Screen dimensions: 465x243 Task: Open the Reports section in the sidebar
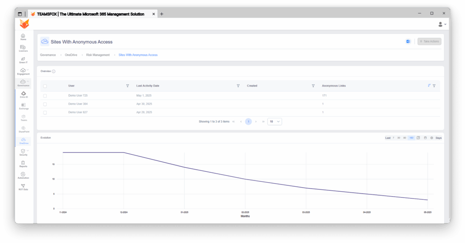tap(23, 164)
